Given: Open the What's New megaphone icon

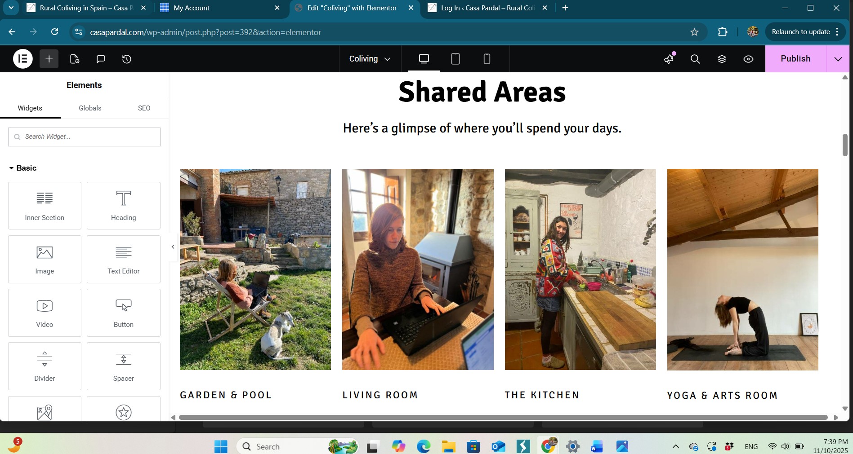Looking at the screenshot, I should 669,59.
